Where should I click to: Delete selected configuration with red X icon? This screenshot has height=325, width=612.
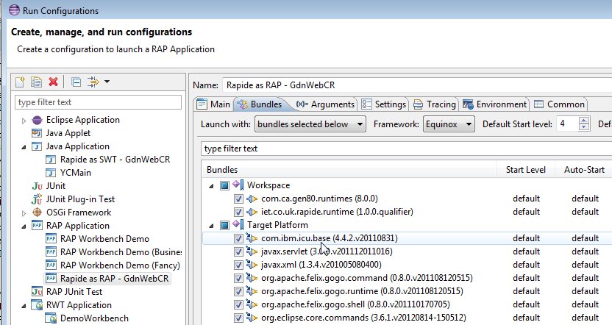53,82
